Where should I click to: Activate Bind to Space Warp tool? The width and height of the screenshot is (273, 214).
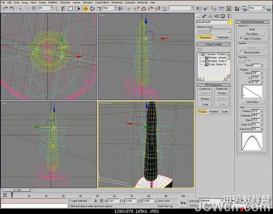point(34,9)
